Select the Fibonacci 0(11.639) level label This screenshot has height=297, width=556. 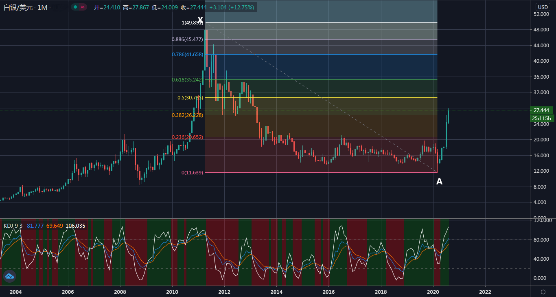192,173
